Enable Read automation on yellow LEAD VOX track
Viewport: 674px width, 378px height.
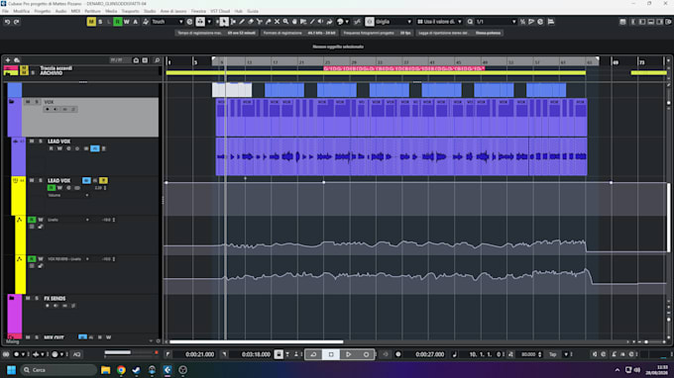pyautogui.click(x=52, y=188)
